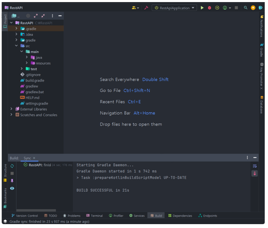Expand the java source folder
This screenshot has width=268, height=228.
pos(27,57)
